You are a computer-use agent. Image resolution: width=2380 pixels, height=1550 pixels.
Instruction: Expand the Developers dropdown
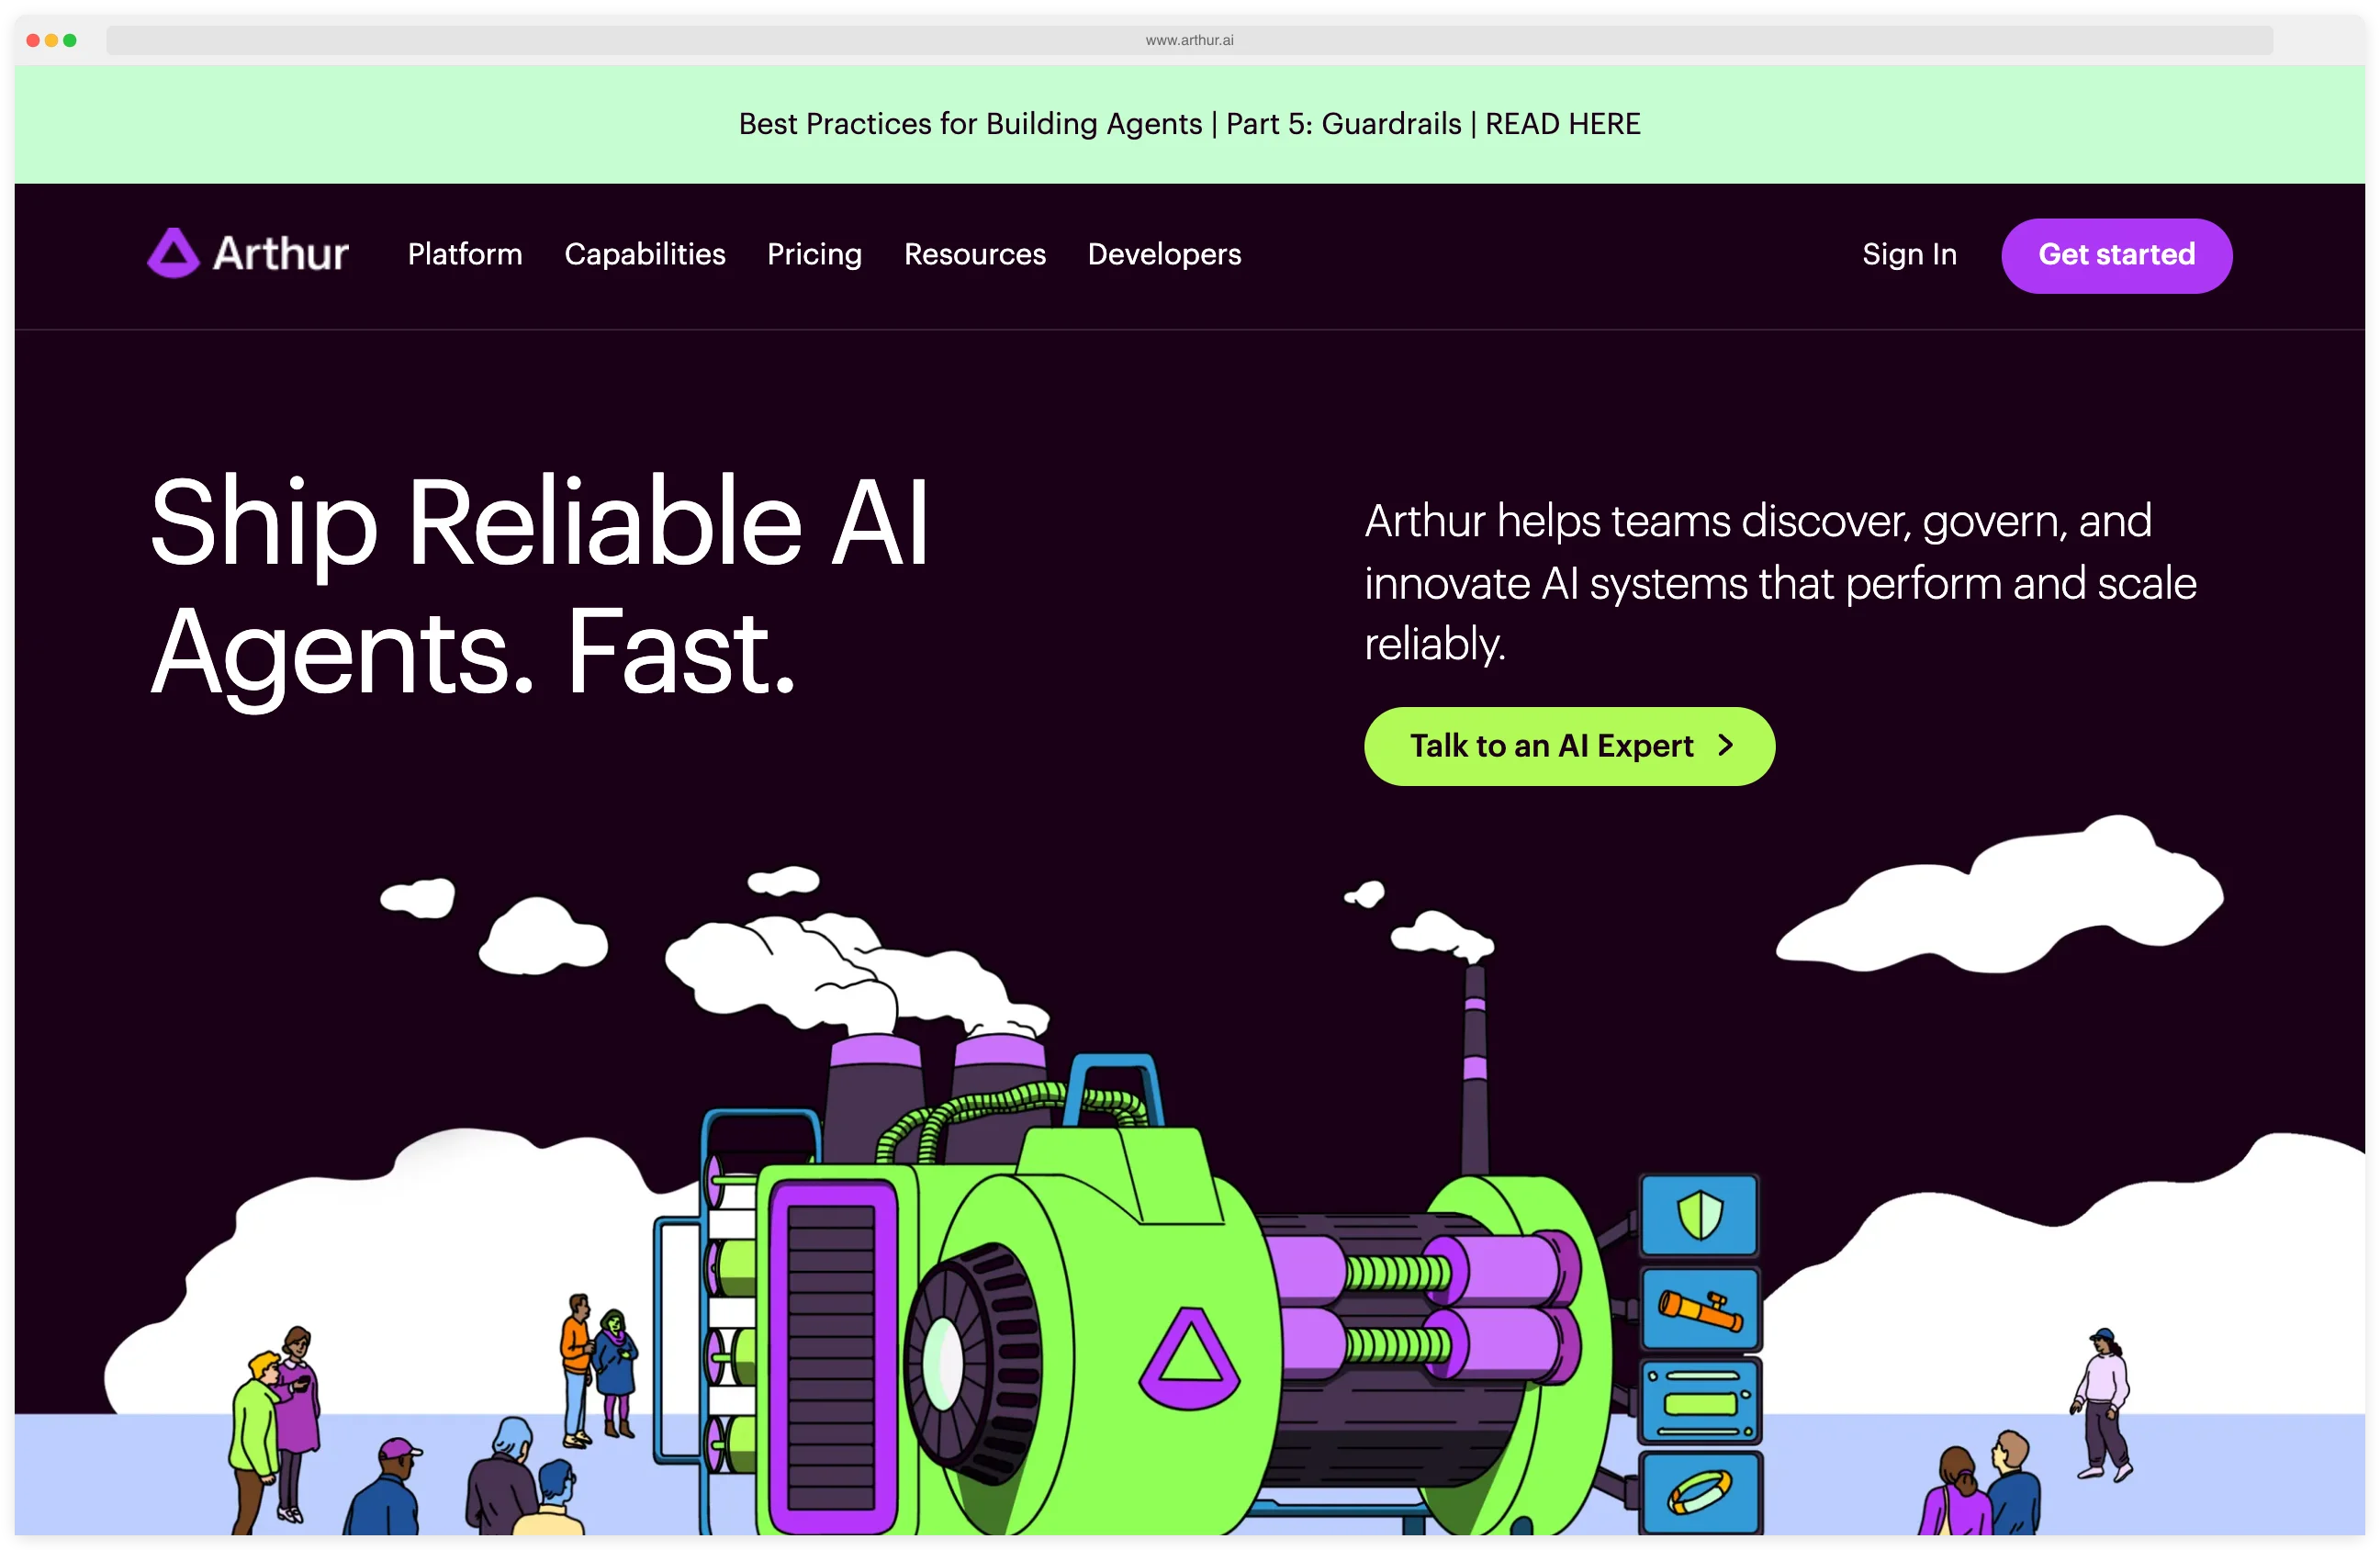(x=1164, y=255)
